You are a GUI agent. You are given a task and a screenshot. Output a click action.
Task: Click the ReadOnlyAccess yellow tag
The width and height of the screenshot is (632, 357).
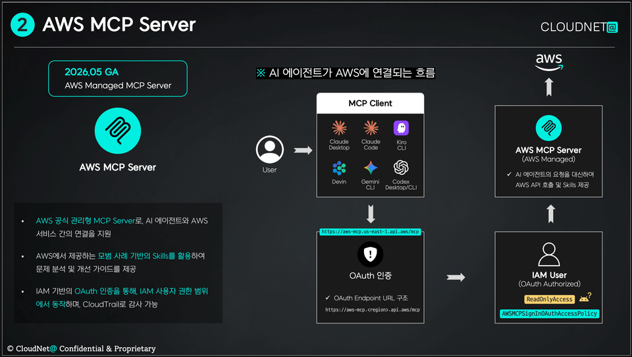549,299
